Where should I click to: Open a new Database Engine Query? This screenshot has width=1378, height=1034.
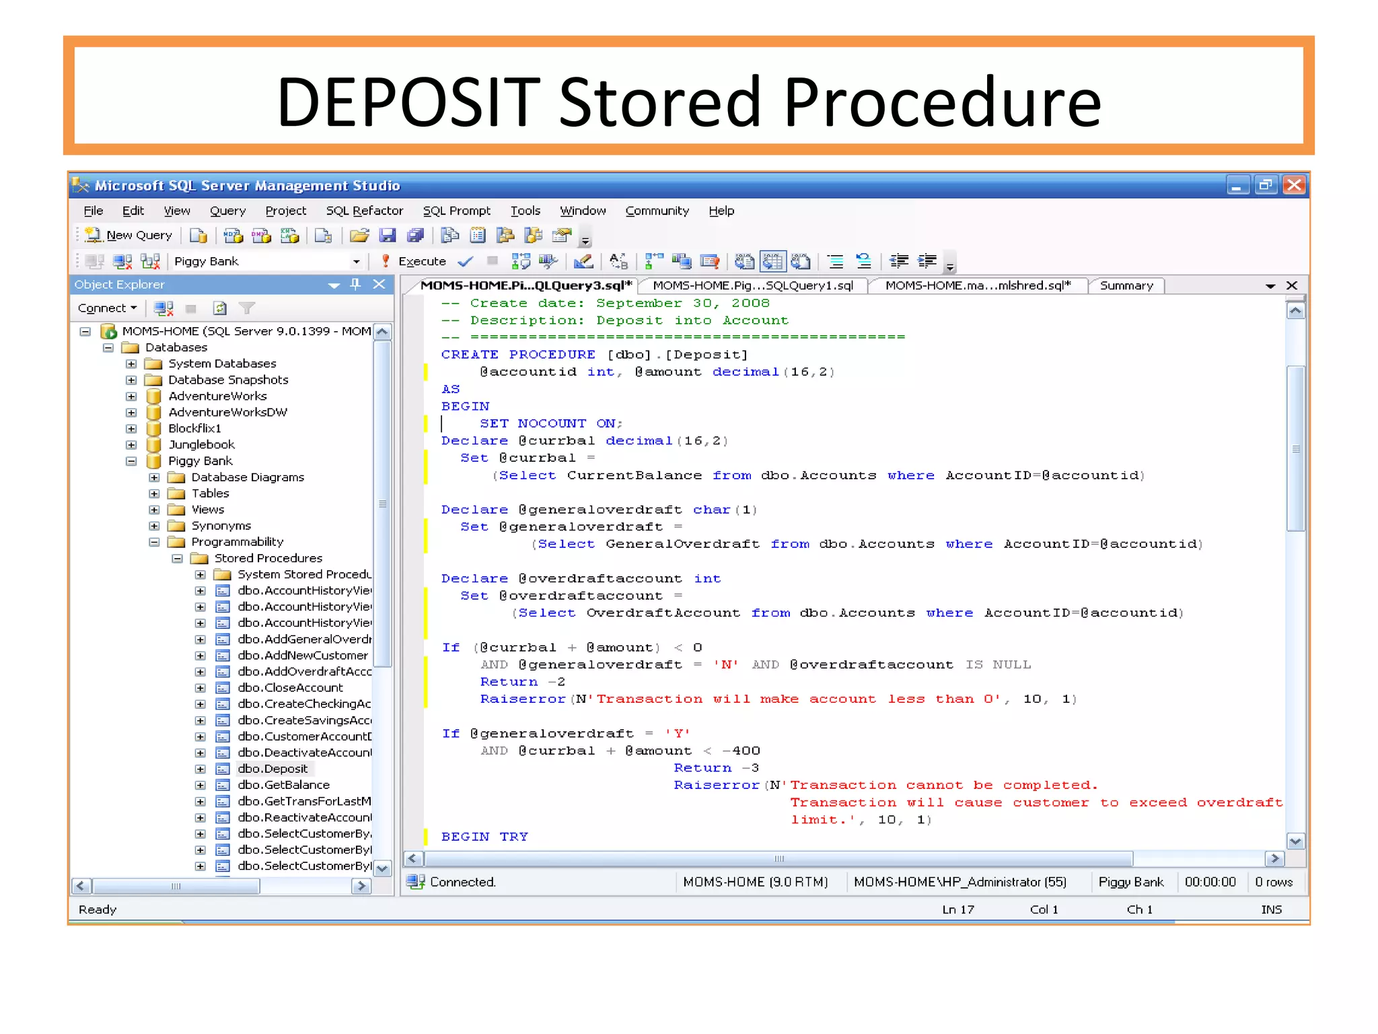pyautogui.click(x=198, y=235)
